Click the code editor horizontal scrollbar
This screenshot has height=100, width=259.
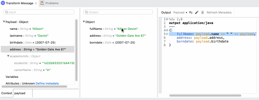tap(205, 96)
